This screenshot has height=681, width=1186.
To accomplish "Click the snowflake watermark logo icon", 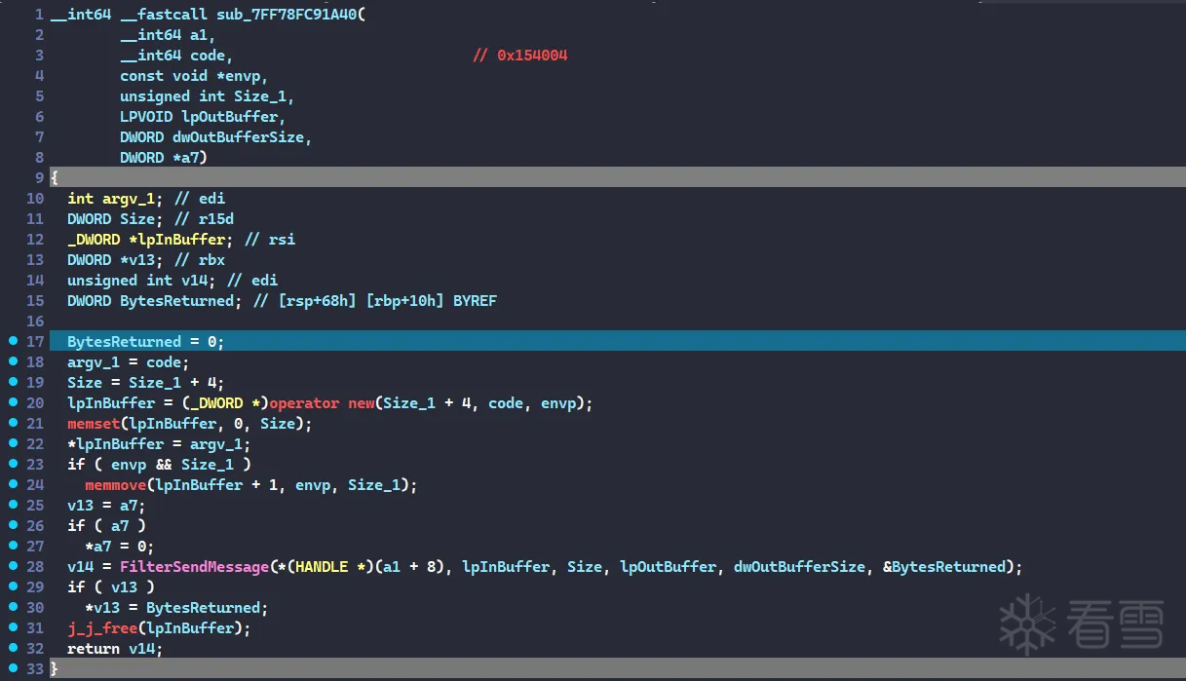I will (1026, 624).
